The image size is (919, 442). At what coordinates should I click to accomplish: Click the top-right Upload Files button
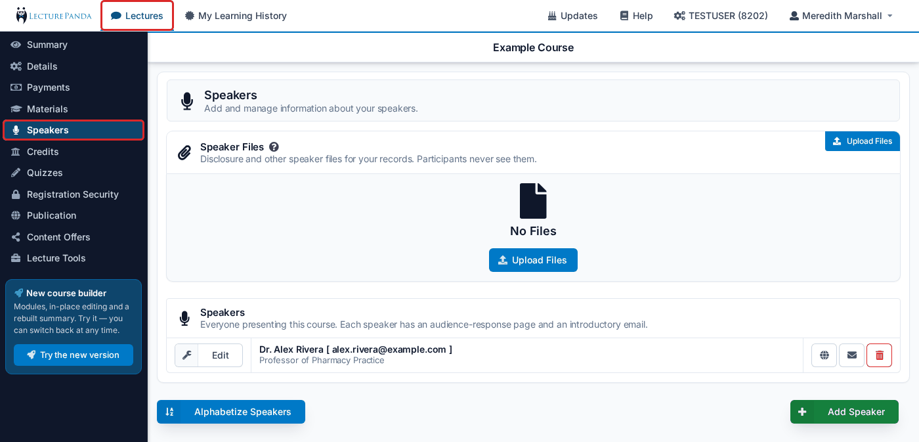[x=863, y=141]
